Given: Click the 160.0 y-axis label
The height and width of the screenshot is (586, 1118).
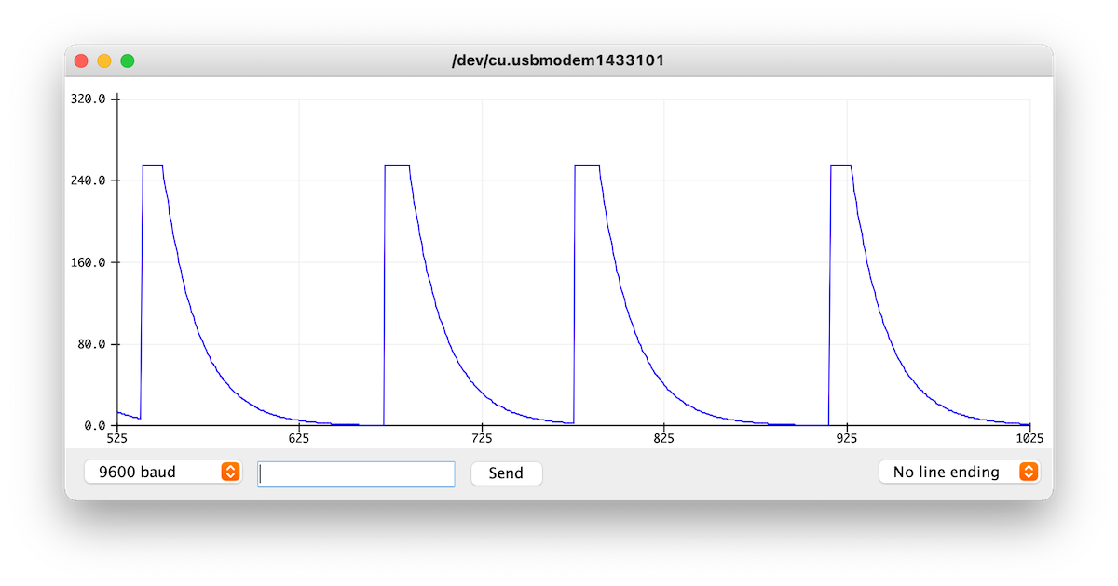Looking at the screenshot, I should [x=88, y=263].
